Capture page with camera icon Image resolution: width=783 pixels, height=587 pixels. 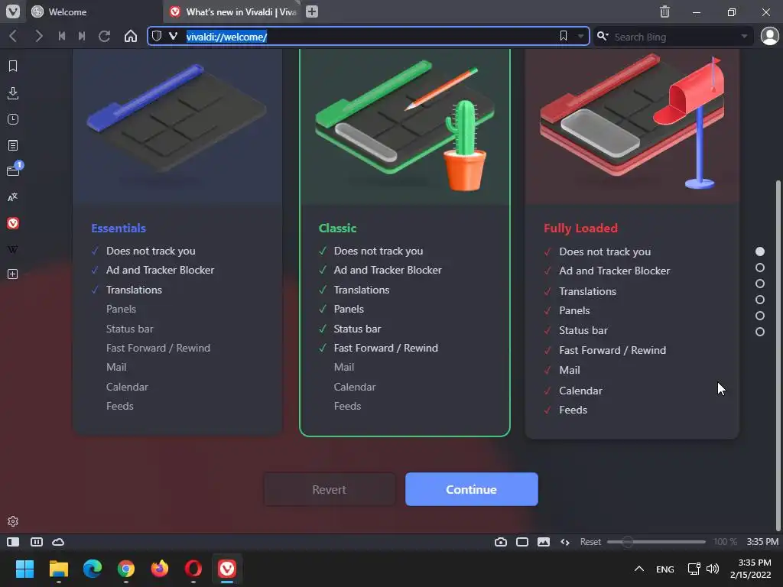[501, 542]
